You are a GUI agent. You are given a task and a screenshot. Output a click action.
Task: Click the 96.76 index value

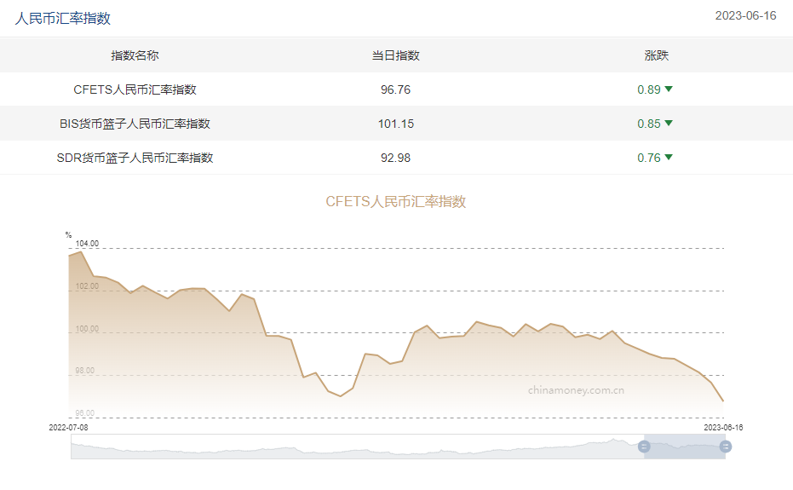(395, 89)
